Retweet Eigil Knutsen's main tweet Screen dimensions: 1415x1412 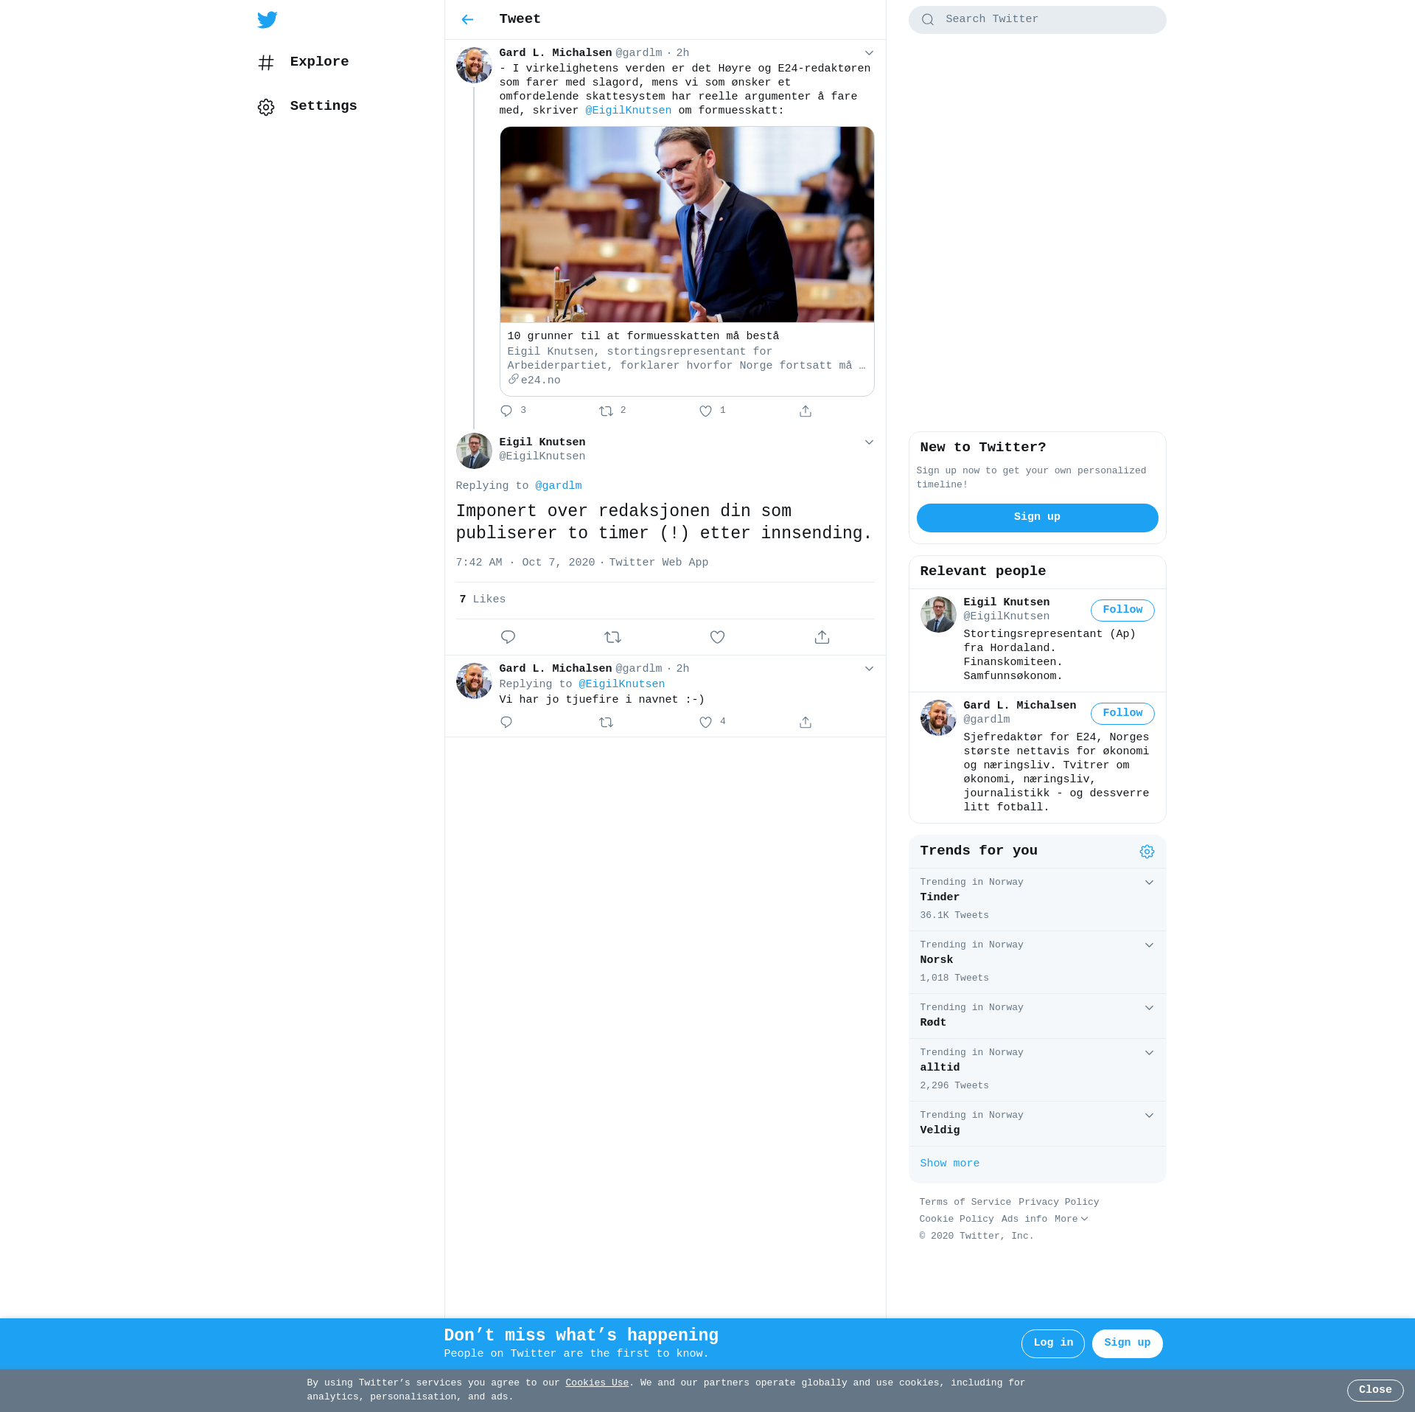tap(612, 637)
